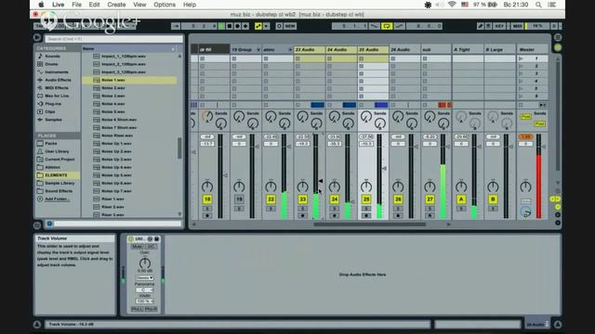Toggle track 18 activator button
595x334 pixels.
pyautogui.click(x=207, y=199)
